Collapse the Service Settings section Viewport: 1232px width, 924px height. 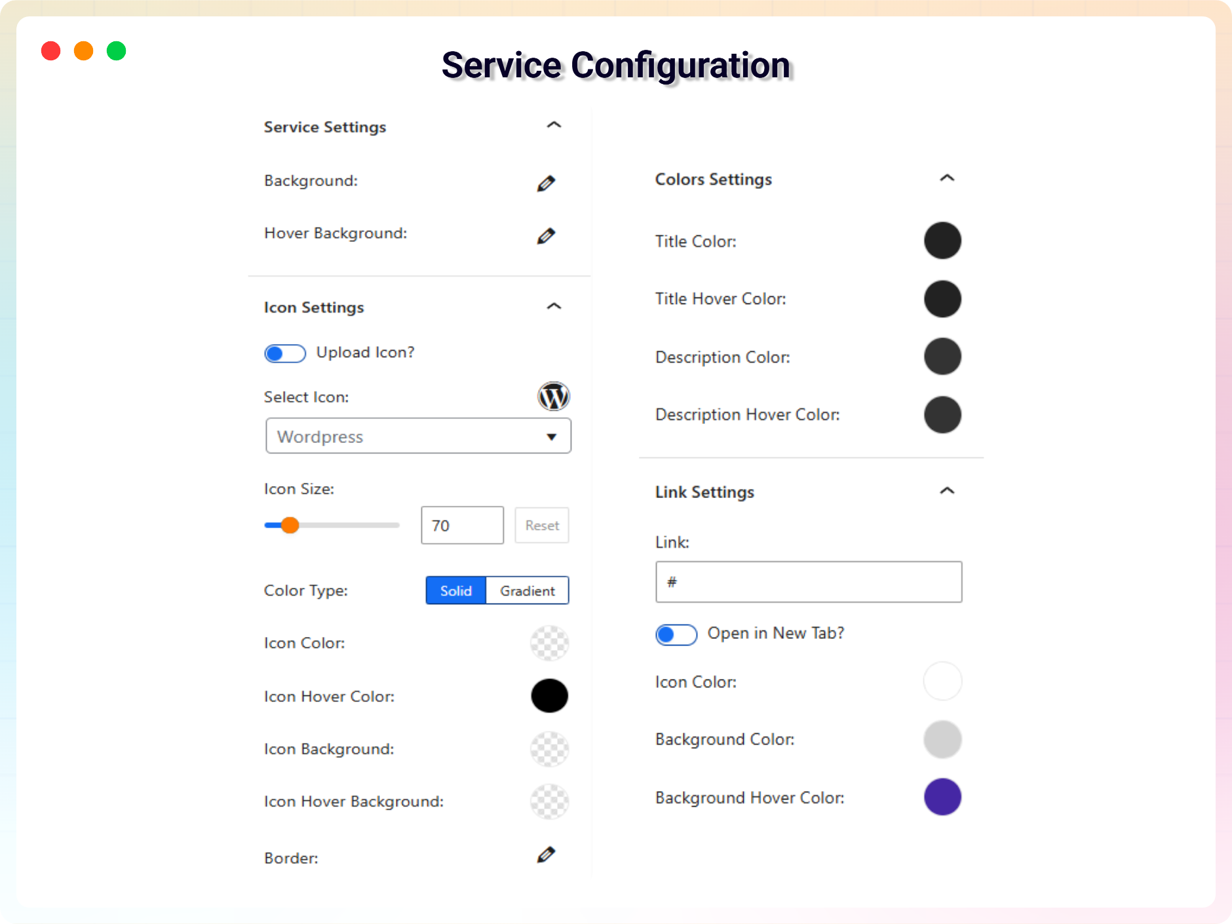[x=554, y=125]
